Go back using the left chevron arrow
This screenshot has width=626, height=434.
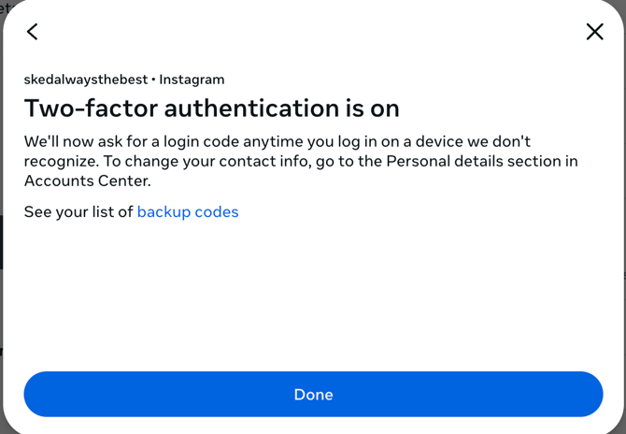(x=33, y=32)
